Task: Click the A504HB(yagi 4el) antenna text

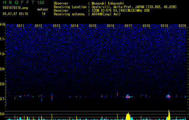Action: [x=106, y=14]
